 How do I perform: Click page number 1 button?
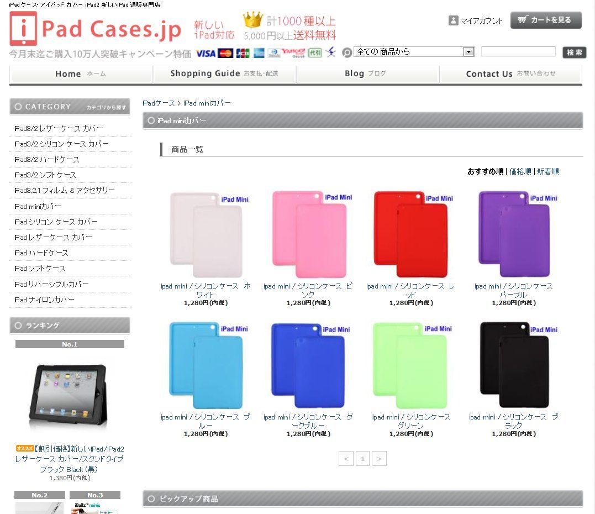coord(362,459)
